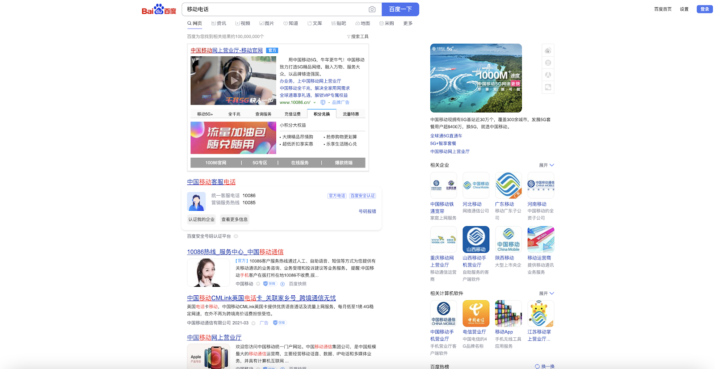The image size is (715, 369).
Task: Refresh hot searches with 换一换
Action: click(545, 366)
